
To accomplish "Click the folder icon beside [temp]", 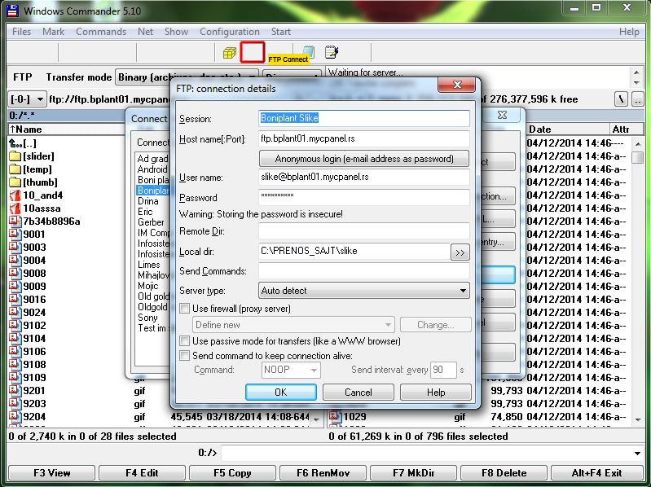I will tap(15, 169).
